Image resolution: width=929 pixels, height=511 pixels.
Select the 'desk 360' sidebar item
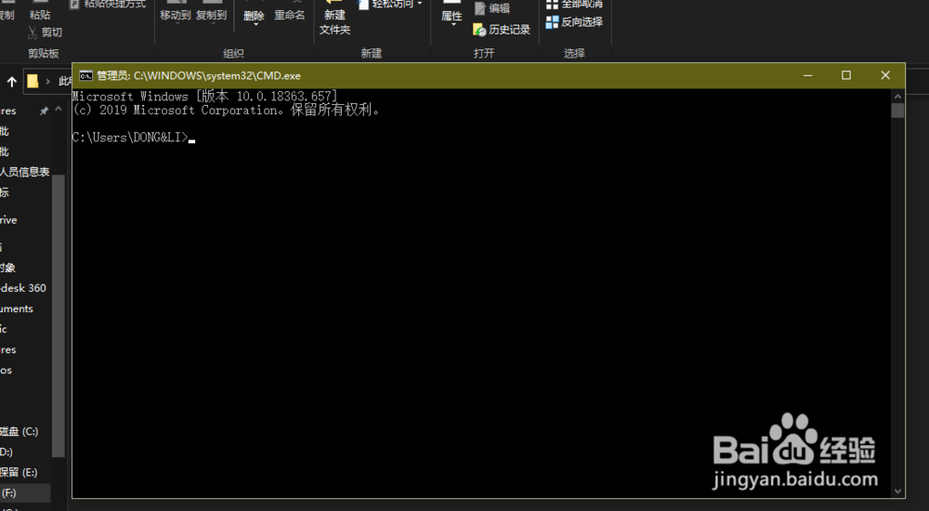23,288
